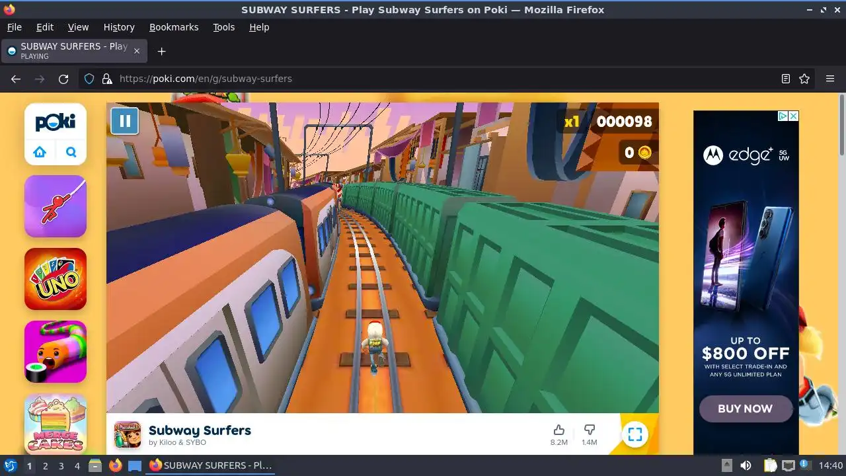Open the View menu
The width and height of the screenshot is (846, 476).
tap(78, 27)
